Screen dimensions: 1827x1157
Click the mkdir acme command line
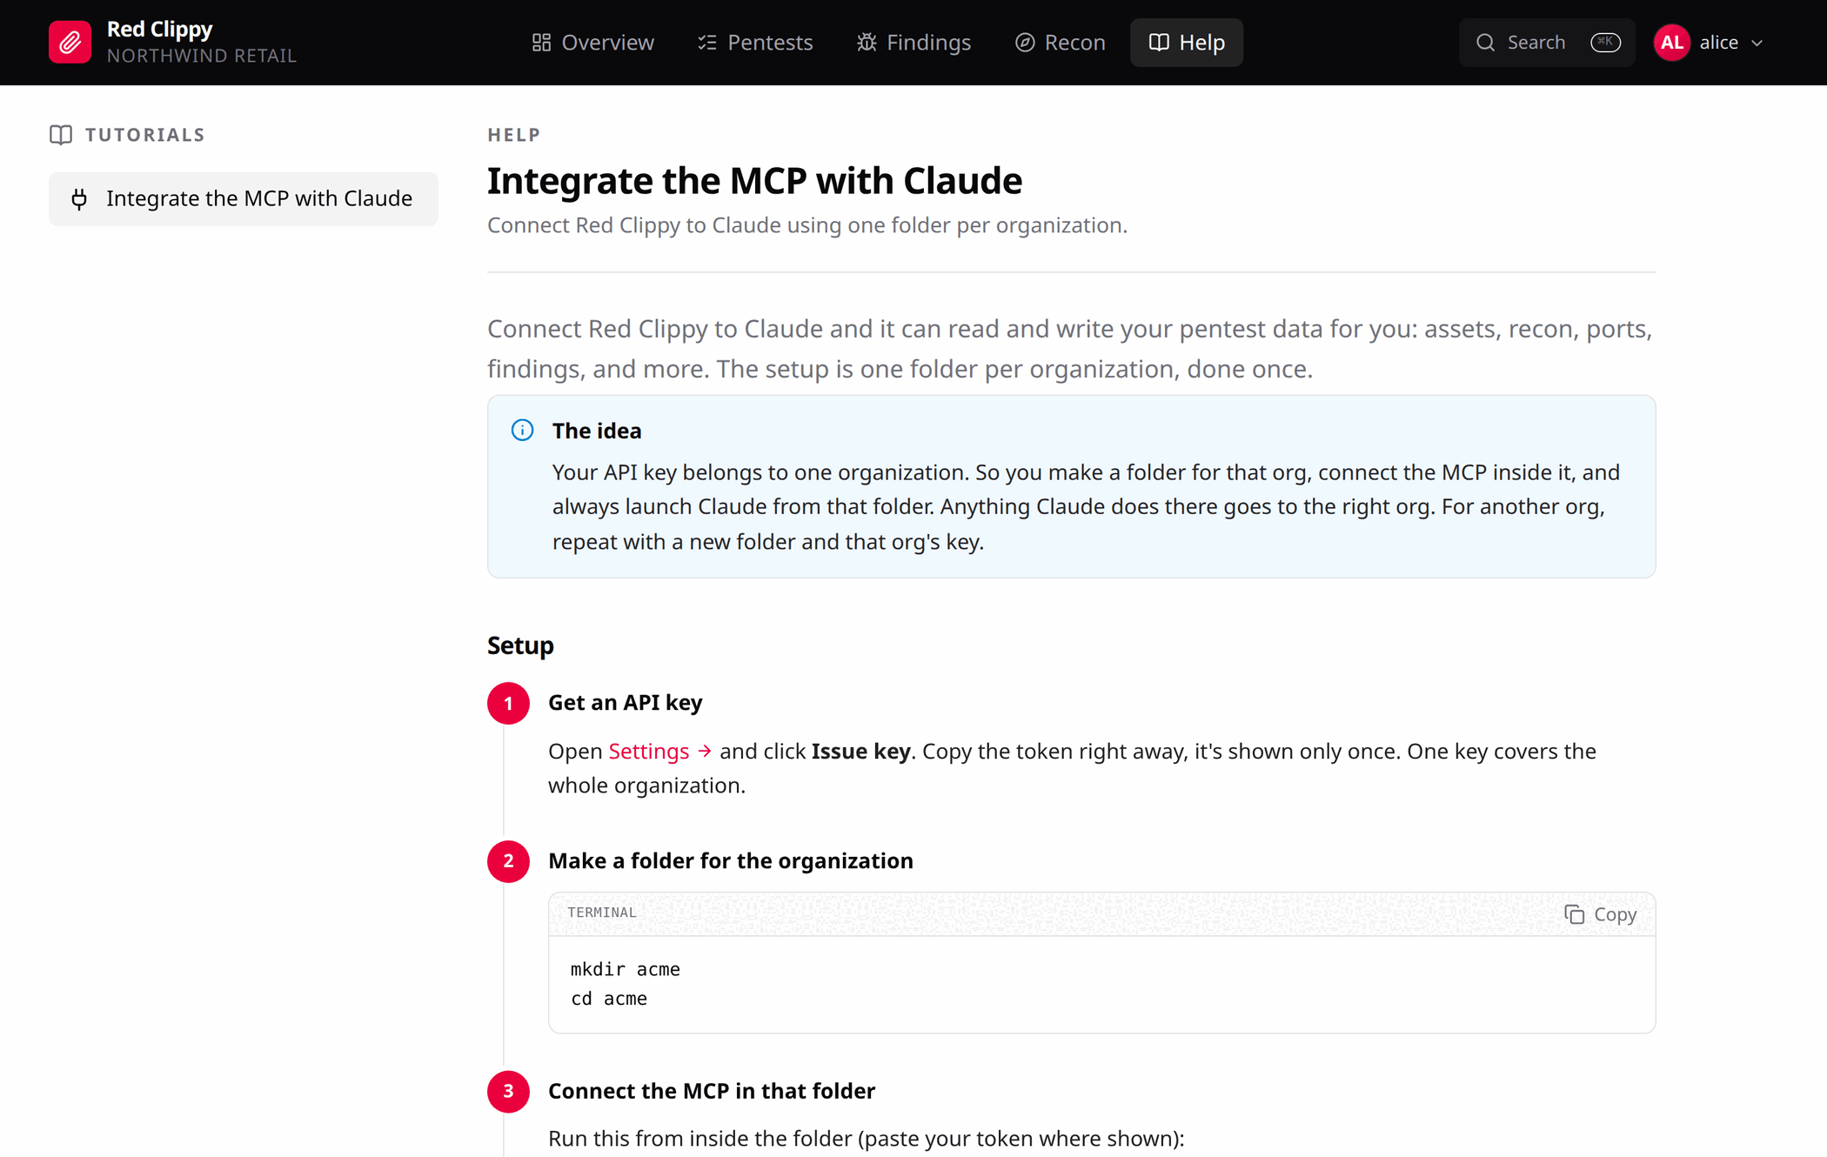625,969
